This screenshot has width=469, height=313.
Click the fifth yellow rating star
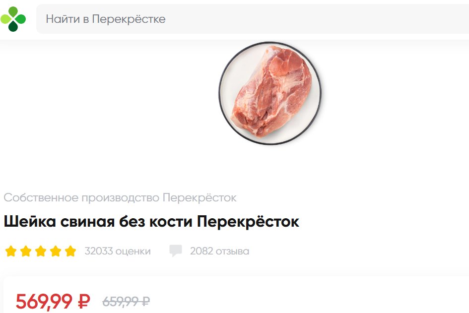[x=70, y=251]
